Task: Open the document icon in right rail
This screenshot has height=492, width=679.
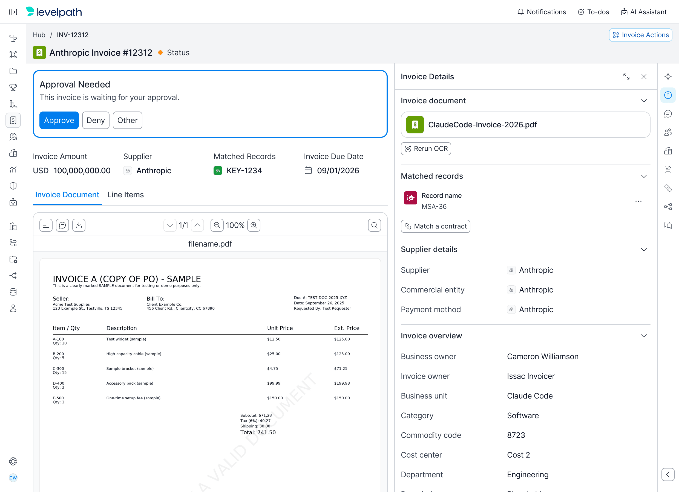Action: (668, 169)
